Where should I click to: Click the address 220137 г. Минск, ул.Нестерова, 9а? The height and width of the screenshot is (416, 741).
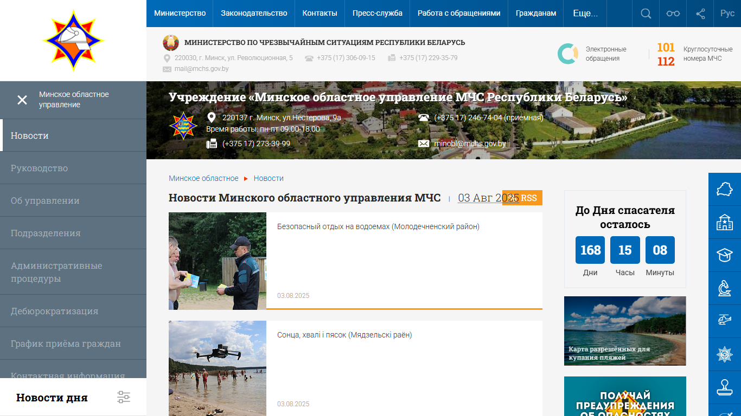282,118
